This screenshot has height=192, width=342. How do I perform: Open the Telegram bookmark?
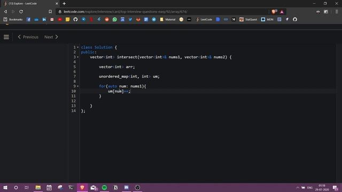coord(154,19)
